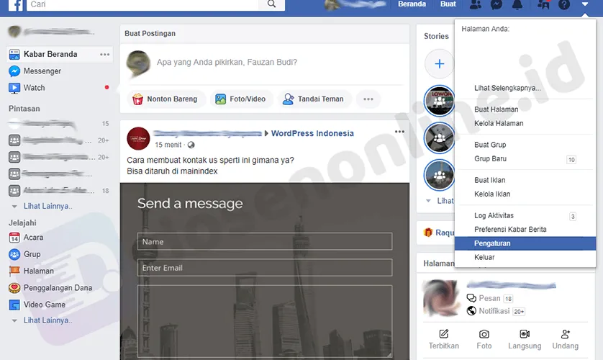This screenshot has height=360, width=603.
Task: Open Watch in the left sidebar
Action: (34, 88)
